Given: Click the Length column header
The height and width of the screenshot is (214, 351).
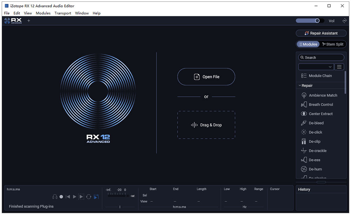Looking at the screenshot, I should [x=201, y=189].
